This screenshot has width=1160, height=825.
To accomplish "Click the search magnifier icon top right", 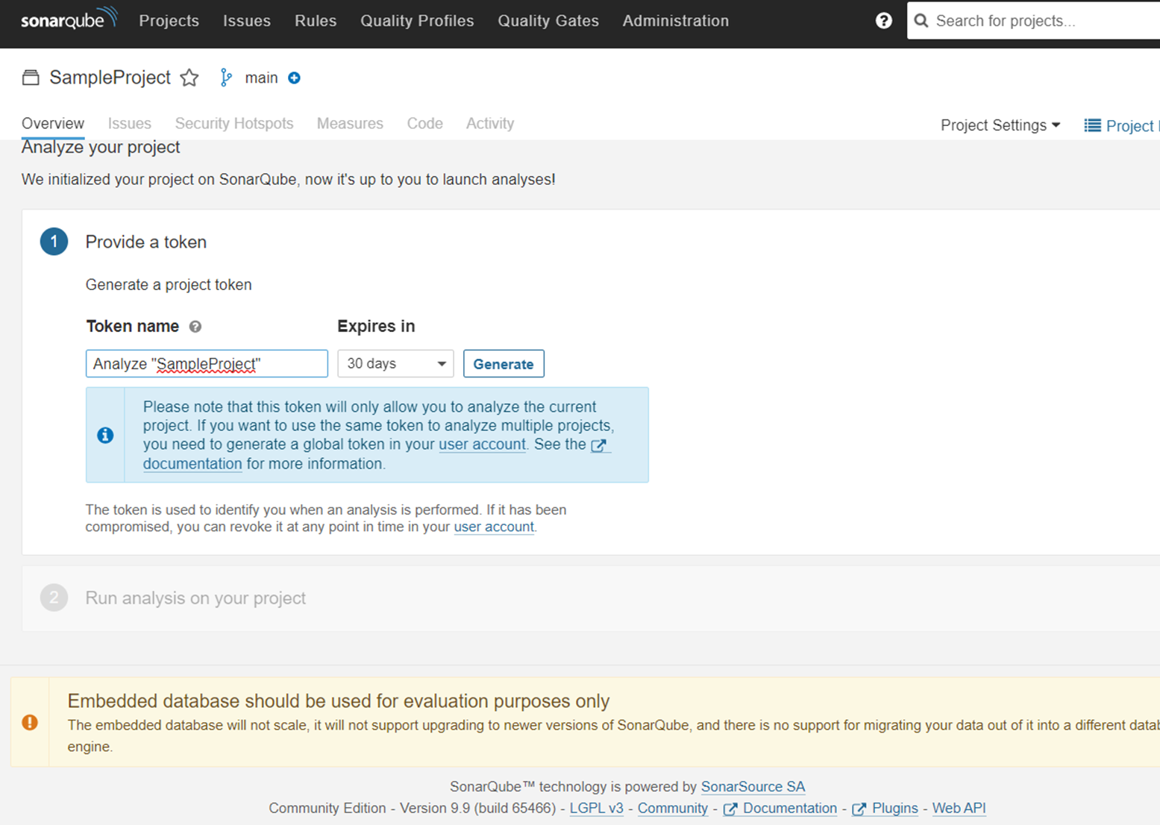I will click(x=921, y=20).
